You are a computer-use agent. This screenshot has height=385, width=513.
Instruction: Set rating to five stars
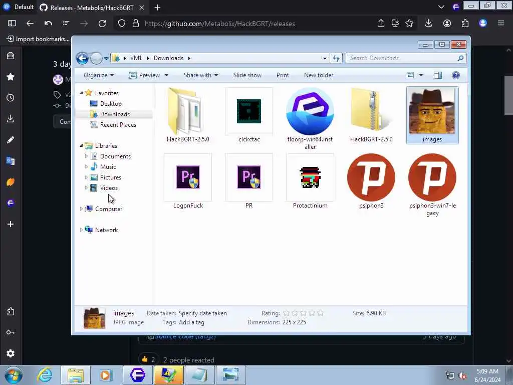pos(320,313)
